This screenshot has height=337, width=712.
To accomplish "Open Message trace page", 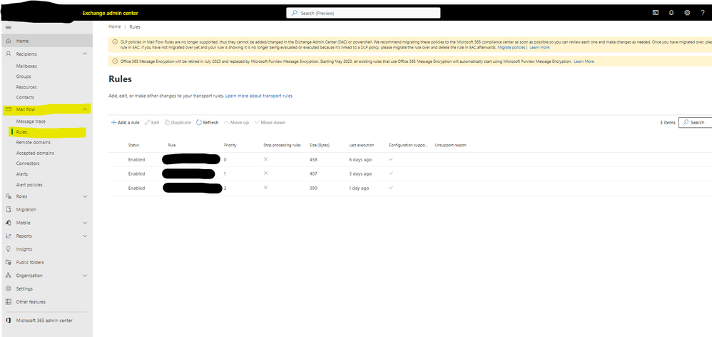I will coord(31,121).
